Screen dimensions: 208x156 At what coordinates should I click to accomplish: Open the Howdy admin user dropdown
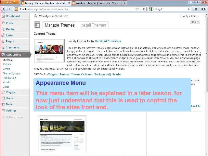pyautogui.click(x=190, y=16)
